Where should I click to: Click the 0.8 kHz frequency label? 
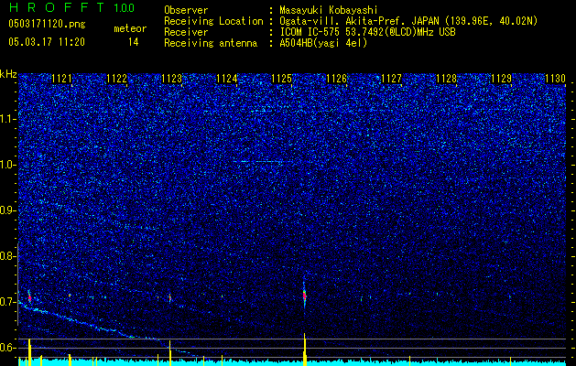[x=7, y=256]
